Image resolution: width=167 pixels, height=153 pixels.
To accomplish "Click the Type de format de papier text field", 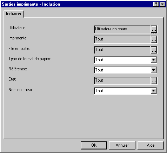I will tap(122, 60).
